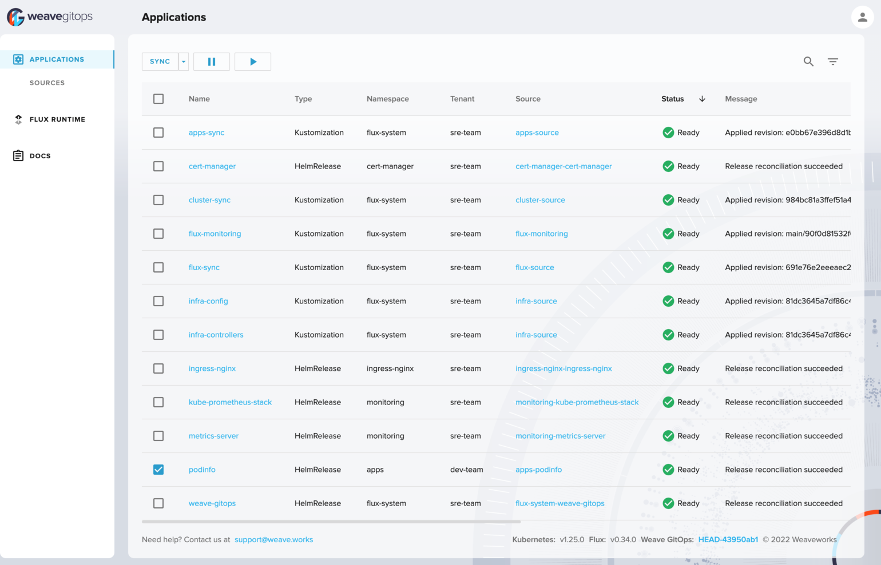Open the filter list icon
The height and width of the screenshot is (565, 881).
(833, 61)
